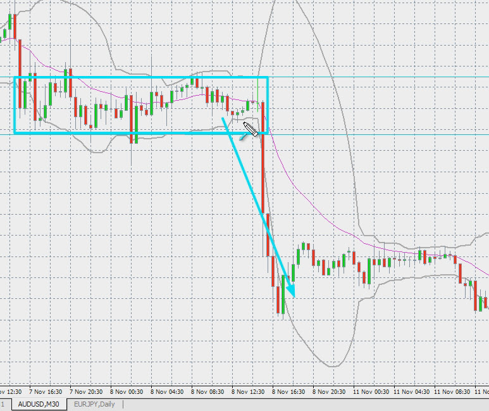Click the top-left corner of cyan rectangle
The height and width of the screenshot is (411, 489).
coord(15,78)
